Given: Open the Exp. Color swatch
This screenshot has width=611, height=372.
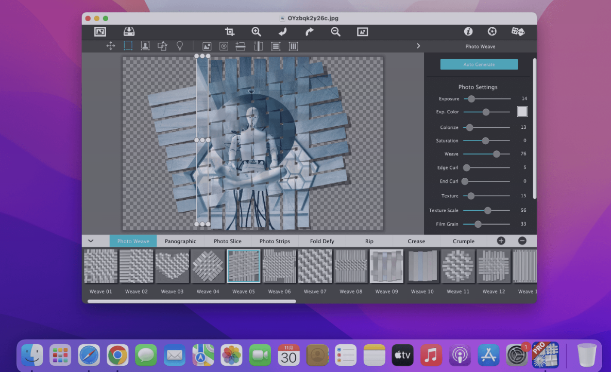Looking at the screenshot, I should coord(522,112).
